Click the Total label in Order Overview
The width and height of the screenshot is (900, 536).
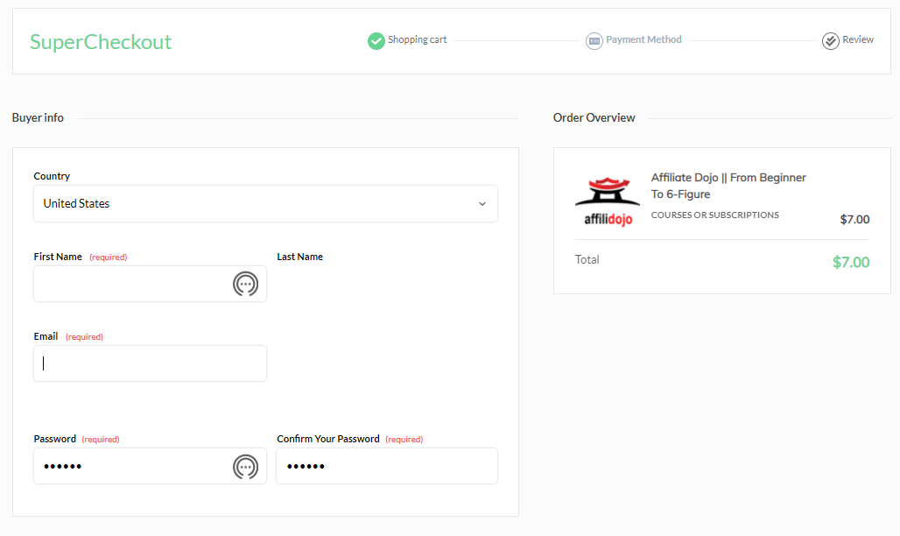click(587, 259)
